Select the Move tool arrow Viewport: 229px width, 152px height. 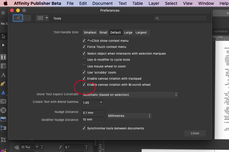3,36
